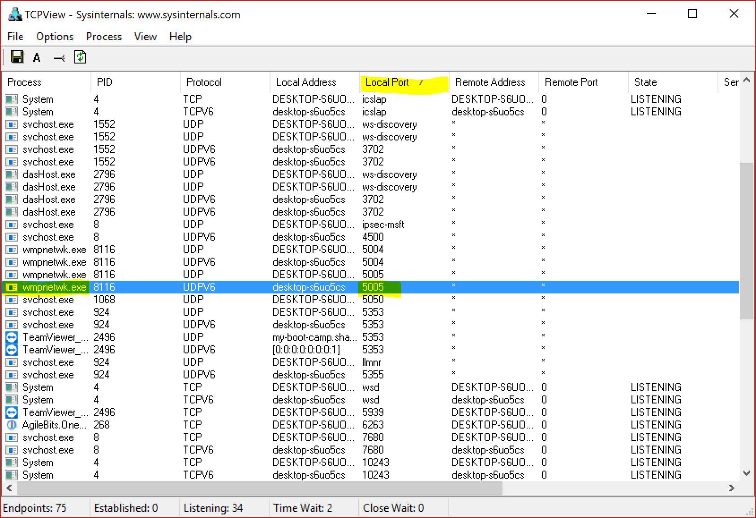Click the PID "268" cell
Screen dimensions: 756x518
pyautogui.click(x=102, y=425)
